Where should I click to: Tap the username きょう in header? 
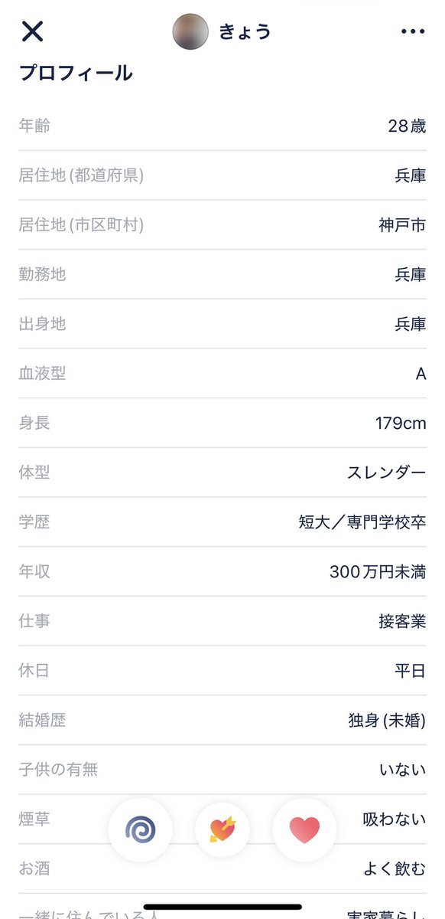tap(245, 31)
